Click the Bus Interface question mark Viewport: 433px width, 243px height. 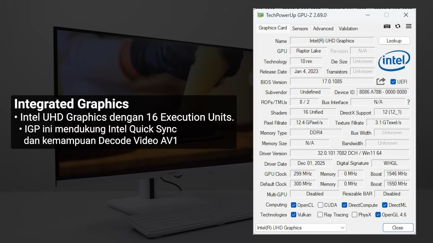point(408,102)
